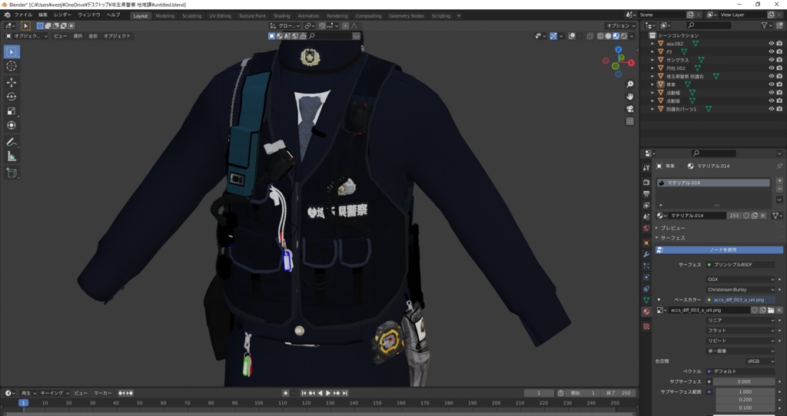Open the Christensen-Burley subsurface method dropdown
Viewport: 787px width, 416px height.
(741, 289)
